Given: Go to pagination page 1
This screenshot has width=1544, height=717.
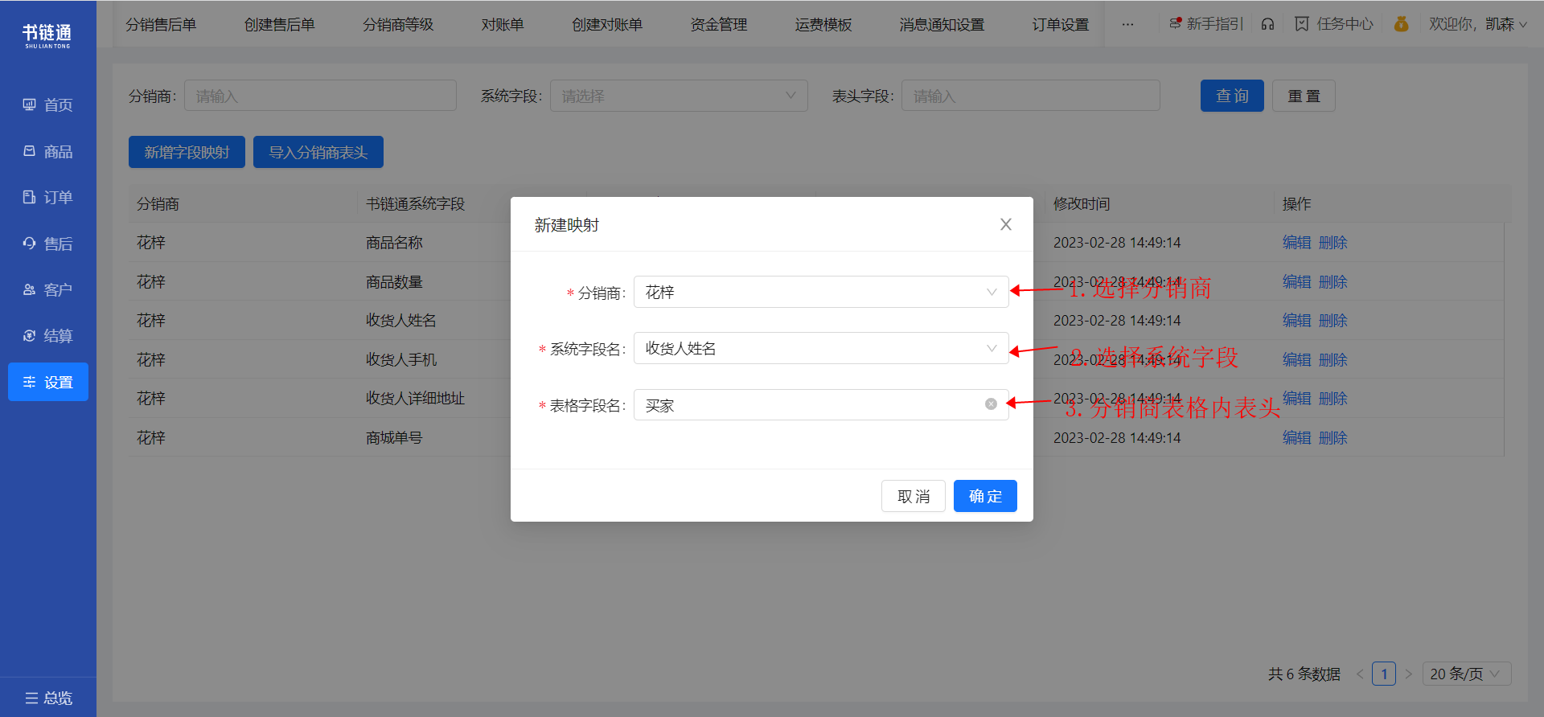Looking at the screenshot, I should click(1384, 674).
